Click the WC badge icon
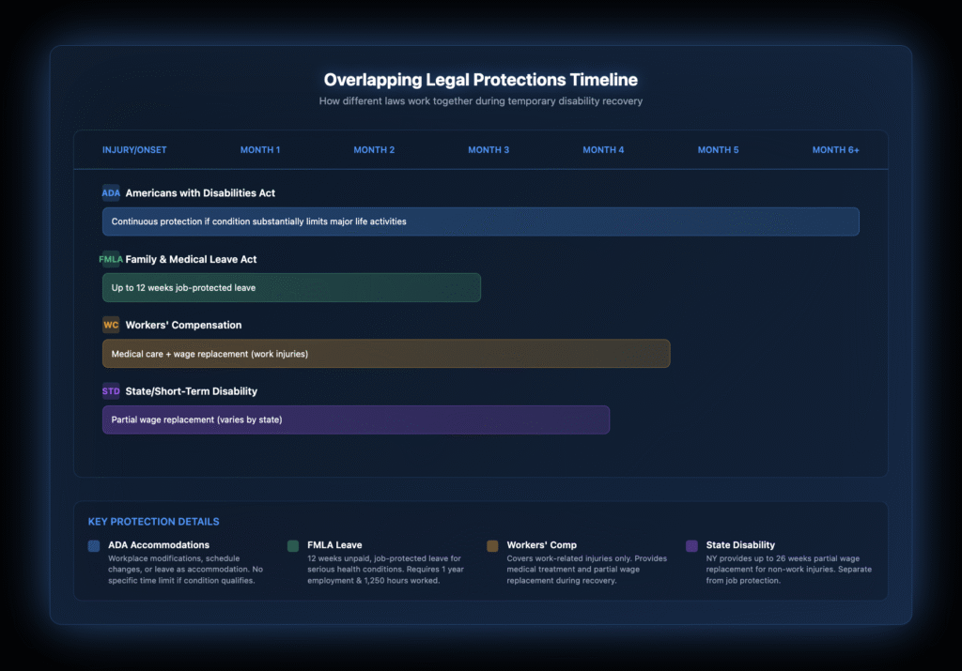Image resolution: width=962 pixels, height=671 pixels. pos(111,326)
